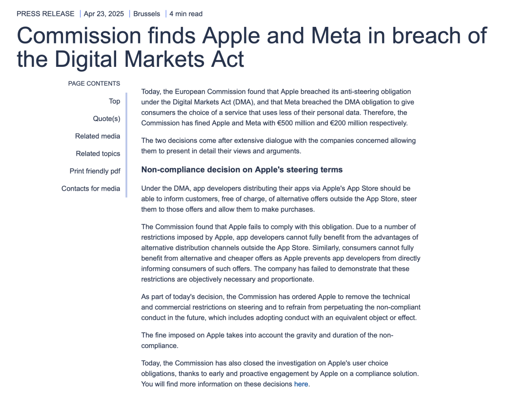Follow the 'here' link for more information
The width and height of the screenshot is (527, 398).
301,384
